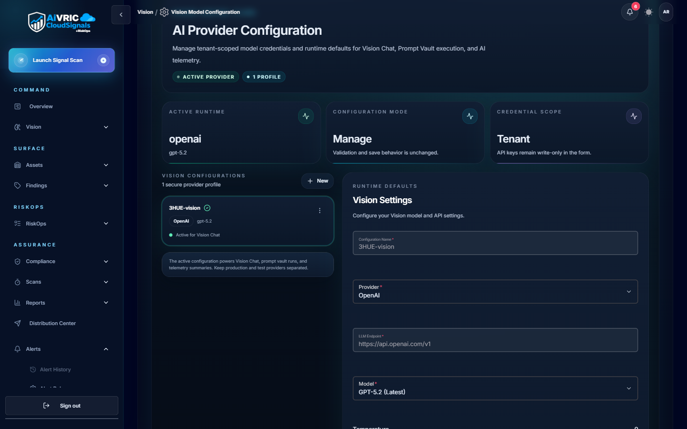
Task: Click the Alerts bell icon in sidebar
Action: coord(18,349)
